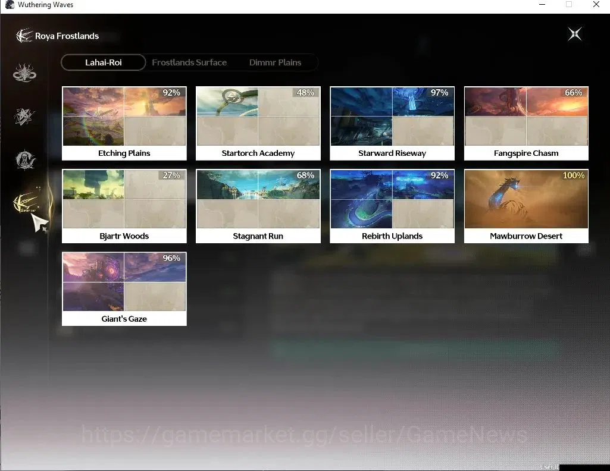The height and width of the screenshot is (471, 610).
Task: Click the 97% progress on Starward Riseway
Action: 440,93
